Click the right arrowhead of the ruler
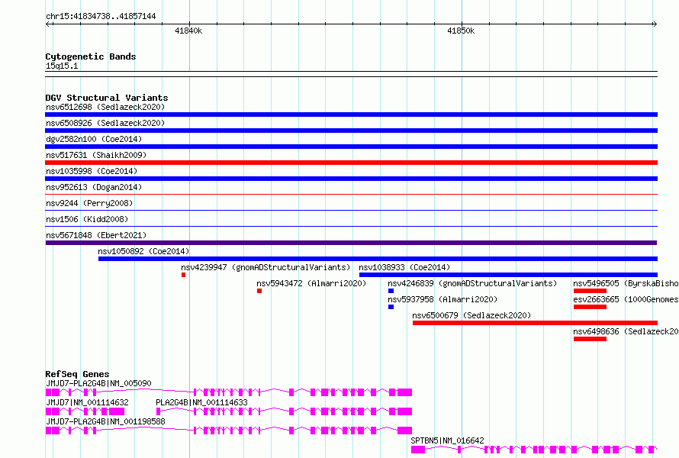 point(655,24)
